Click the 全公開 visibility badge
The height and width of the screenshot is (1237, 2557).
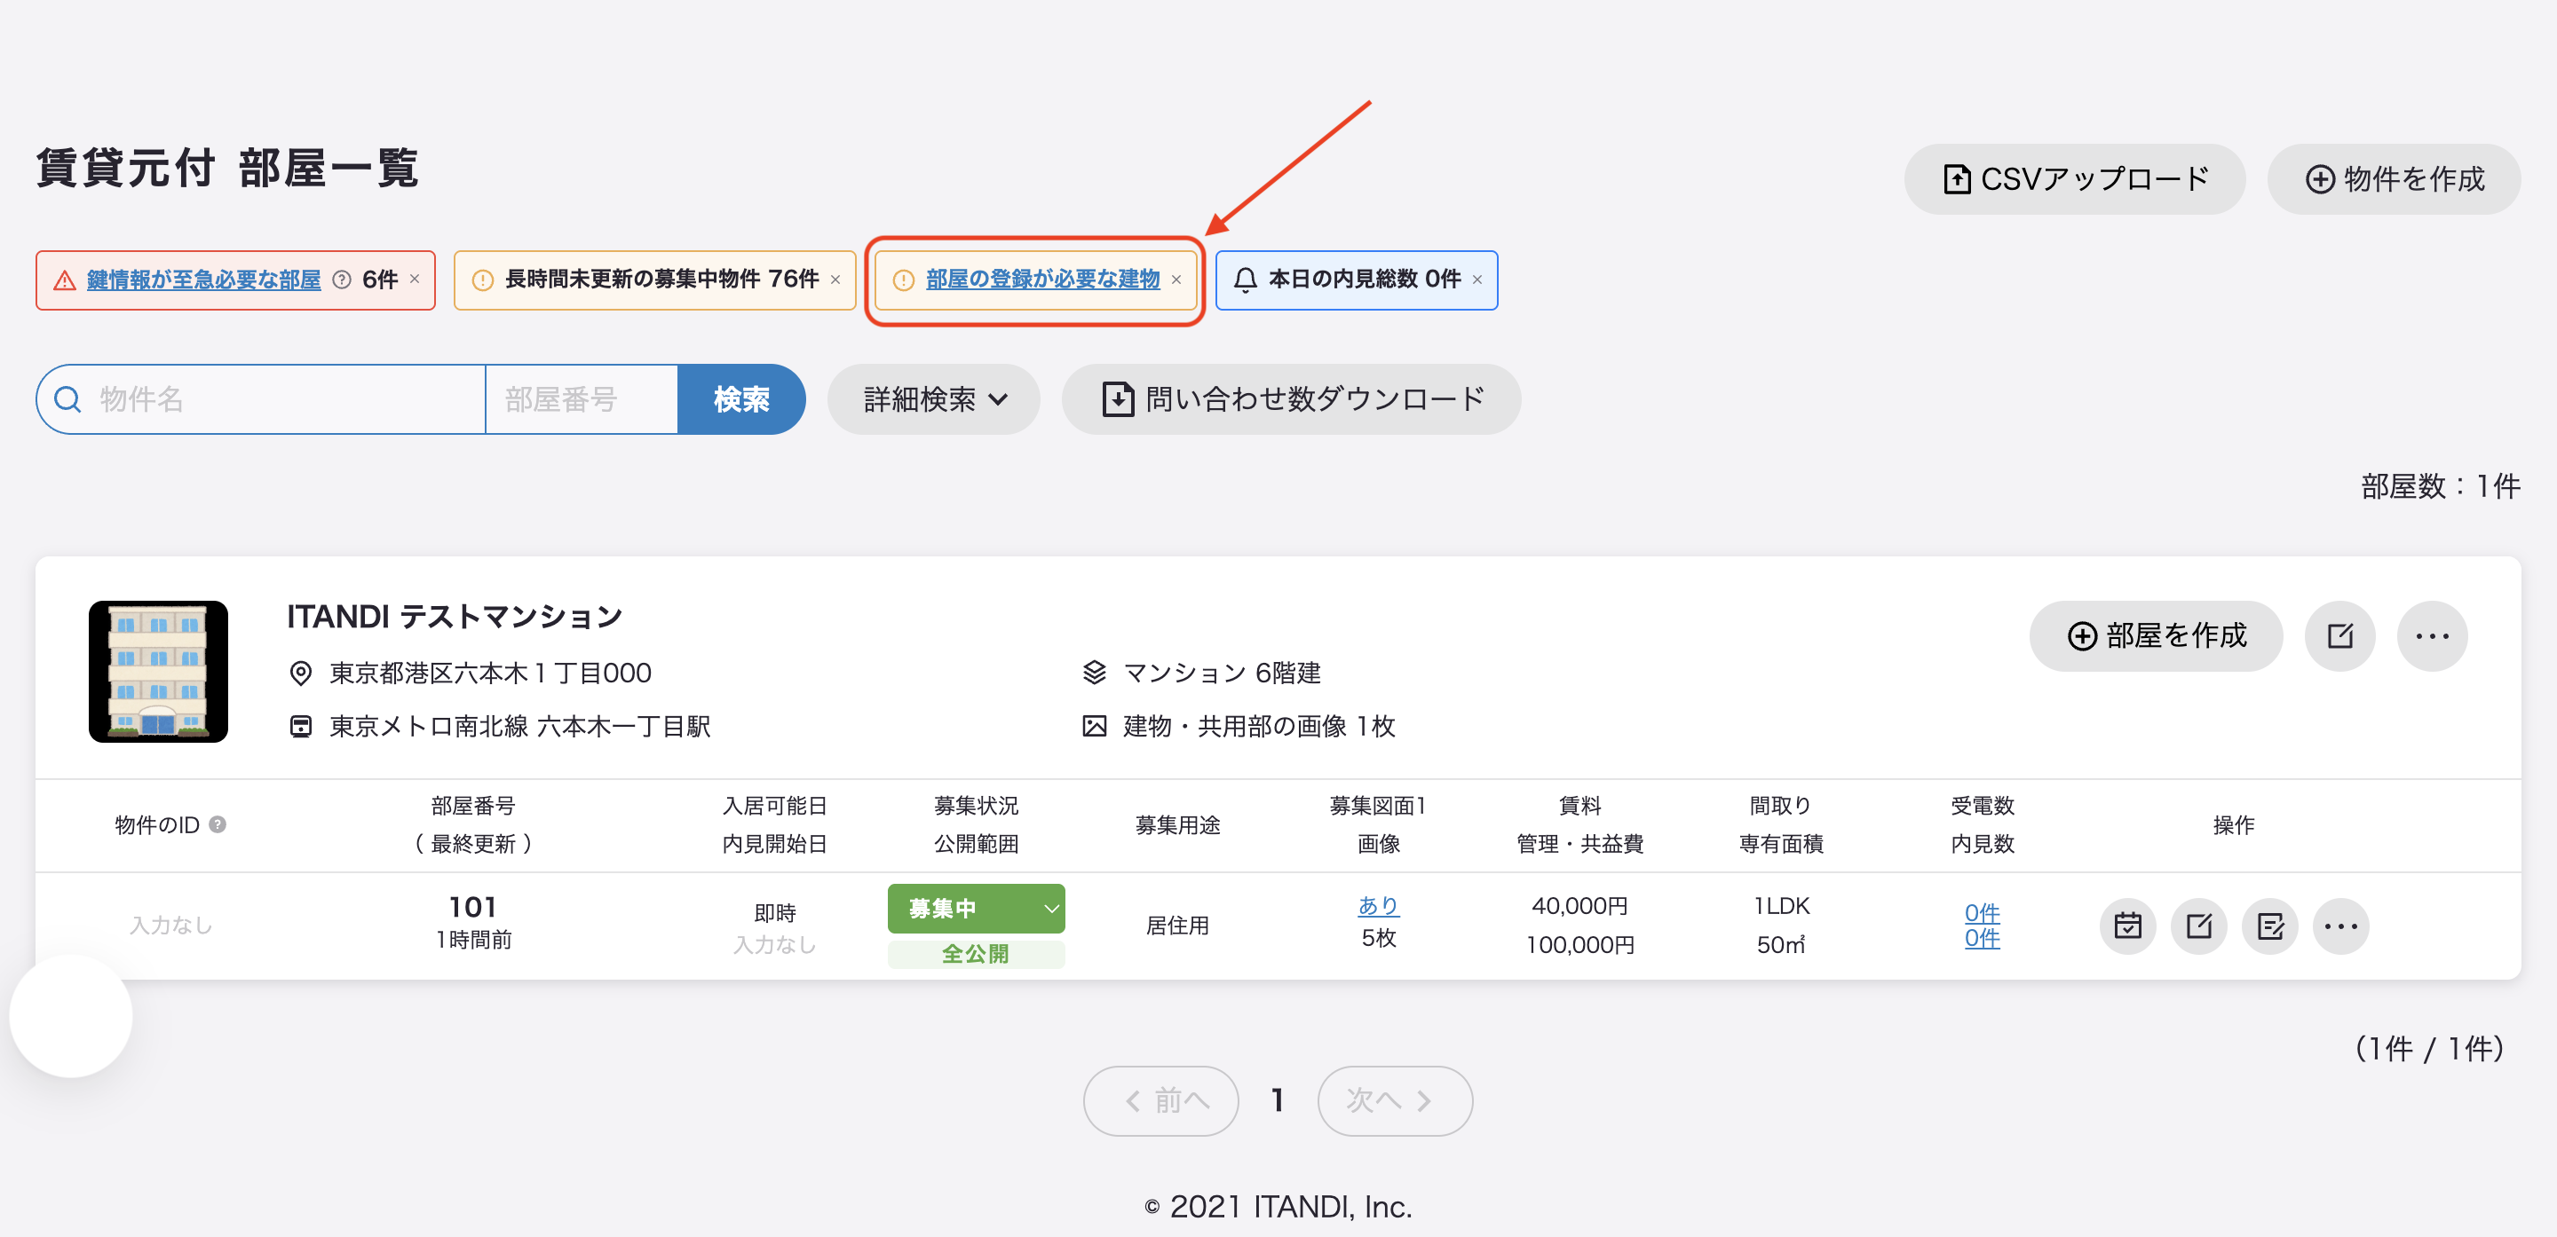(x=977, y=954)
